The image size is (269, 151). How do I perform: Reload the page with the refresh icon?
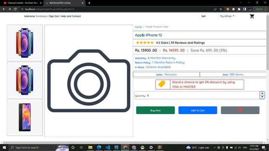tap(15, 9)
